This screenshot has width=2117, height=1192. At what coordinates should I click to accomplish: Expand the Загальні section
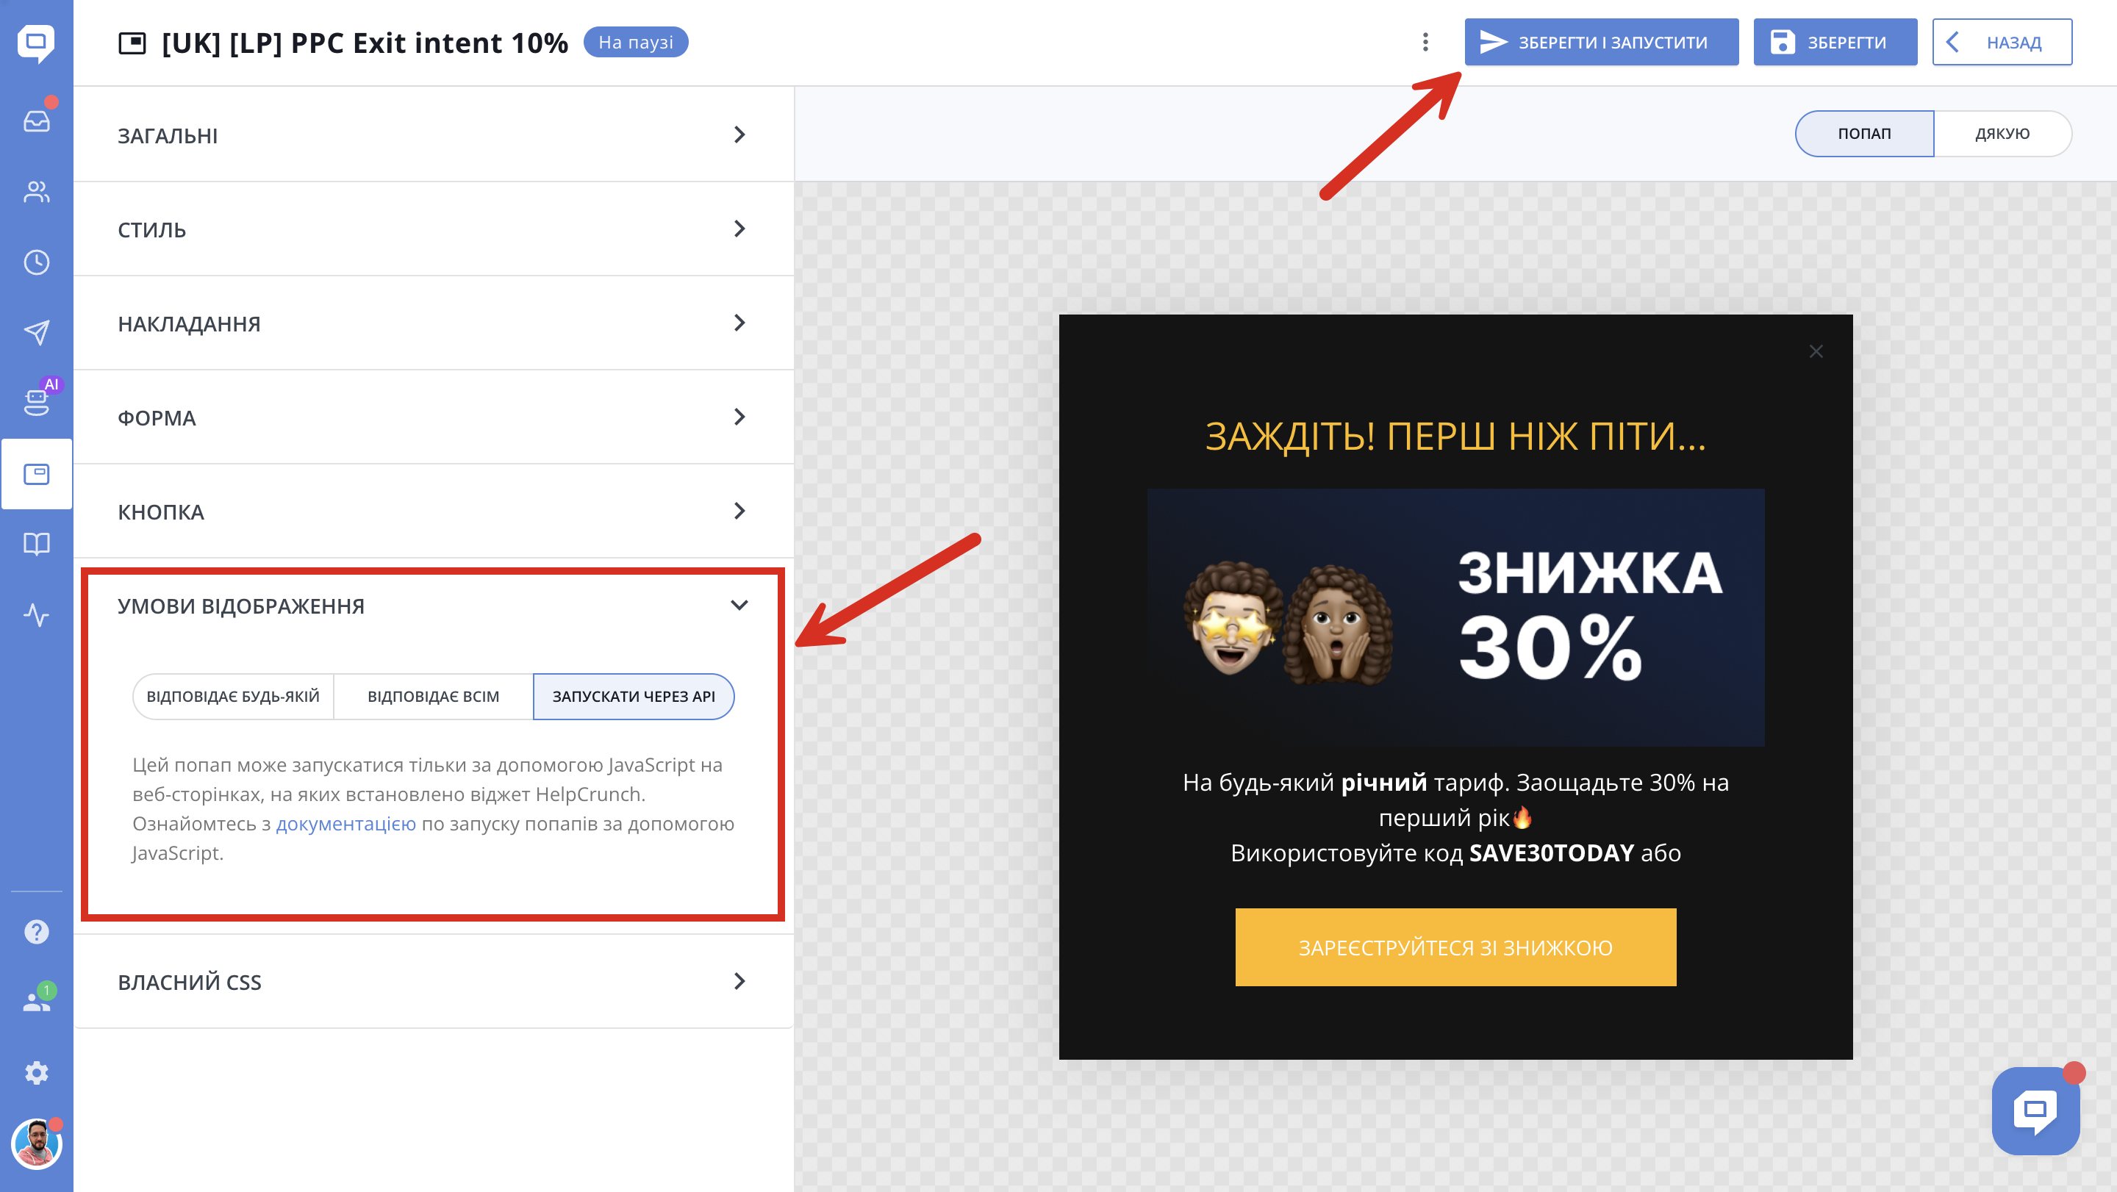(x=433, y=134)
